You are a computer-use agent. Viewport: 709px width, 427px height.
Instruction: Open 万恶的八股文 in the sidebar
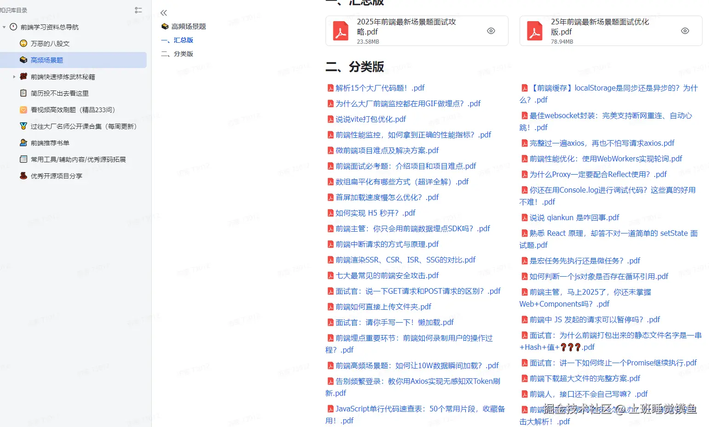point(50,44)
